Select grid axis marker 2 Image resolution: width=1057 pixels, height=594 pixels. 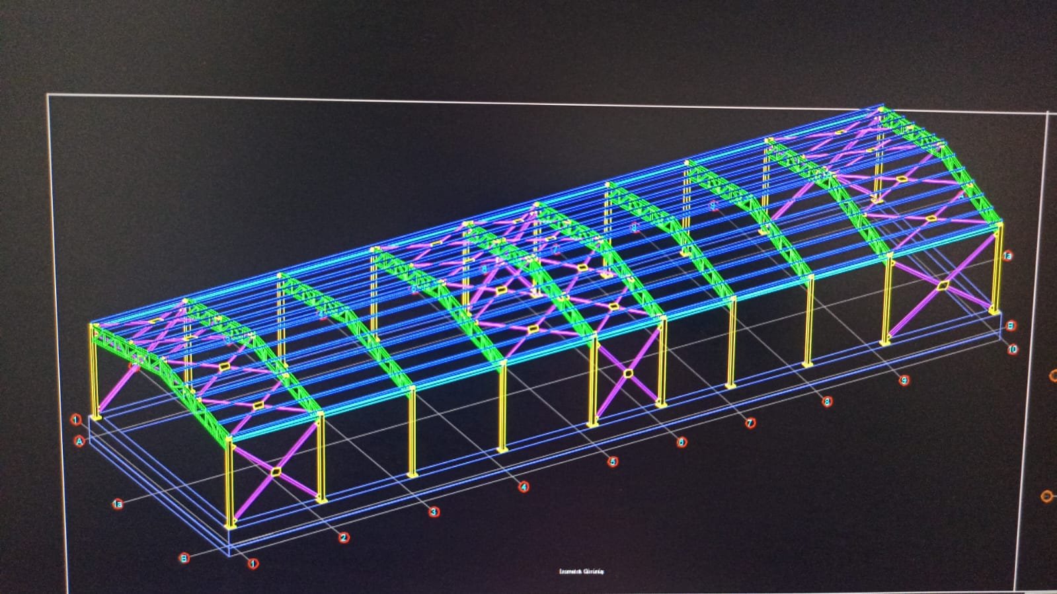click(344, 537)
